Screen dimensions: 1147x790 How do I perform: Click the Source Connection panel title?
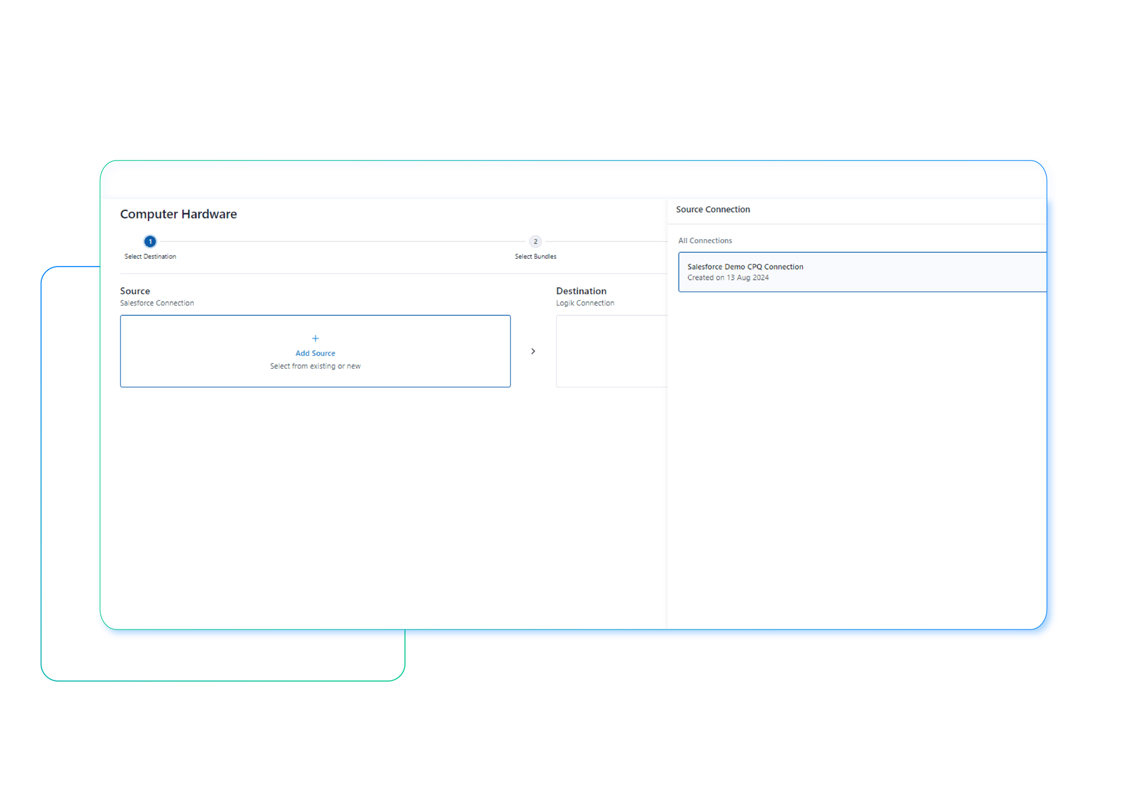(713, 209)
